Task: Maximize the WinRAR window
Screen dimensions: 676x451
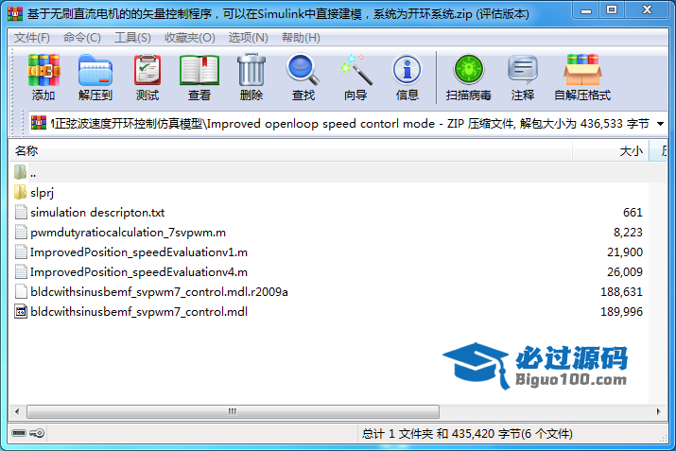Action: coord(612,10)
